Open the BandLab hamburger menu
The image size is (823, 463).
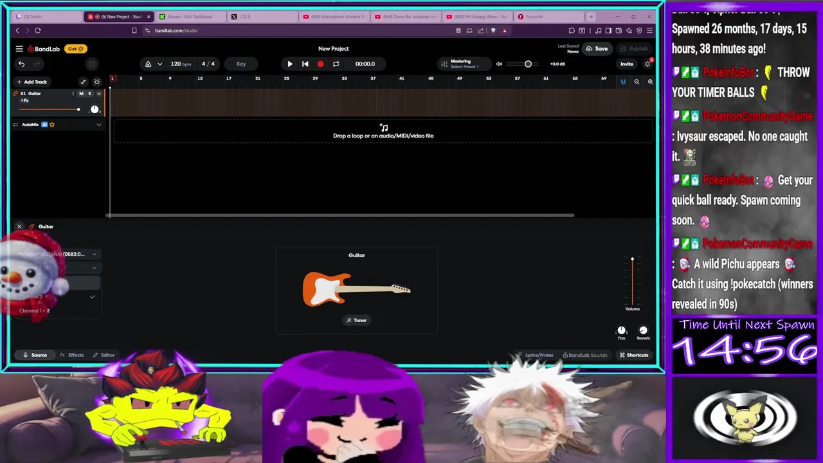pyautogui.click(x=19, y=49)
